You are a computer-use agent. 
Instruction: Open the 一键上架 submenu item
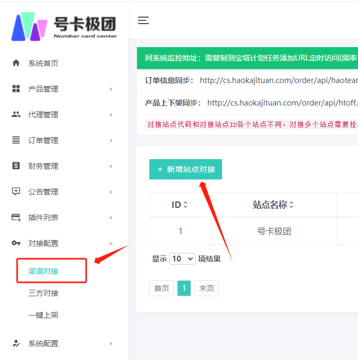click(x=43, y=315)
